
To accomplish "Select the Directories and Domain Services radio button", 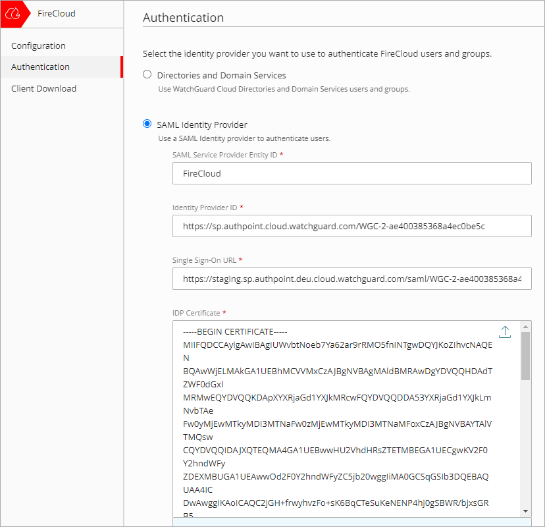I will click(147, 74).
